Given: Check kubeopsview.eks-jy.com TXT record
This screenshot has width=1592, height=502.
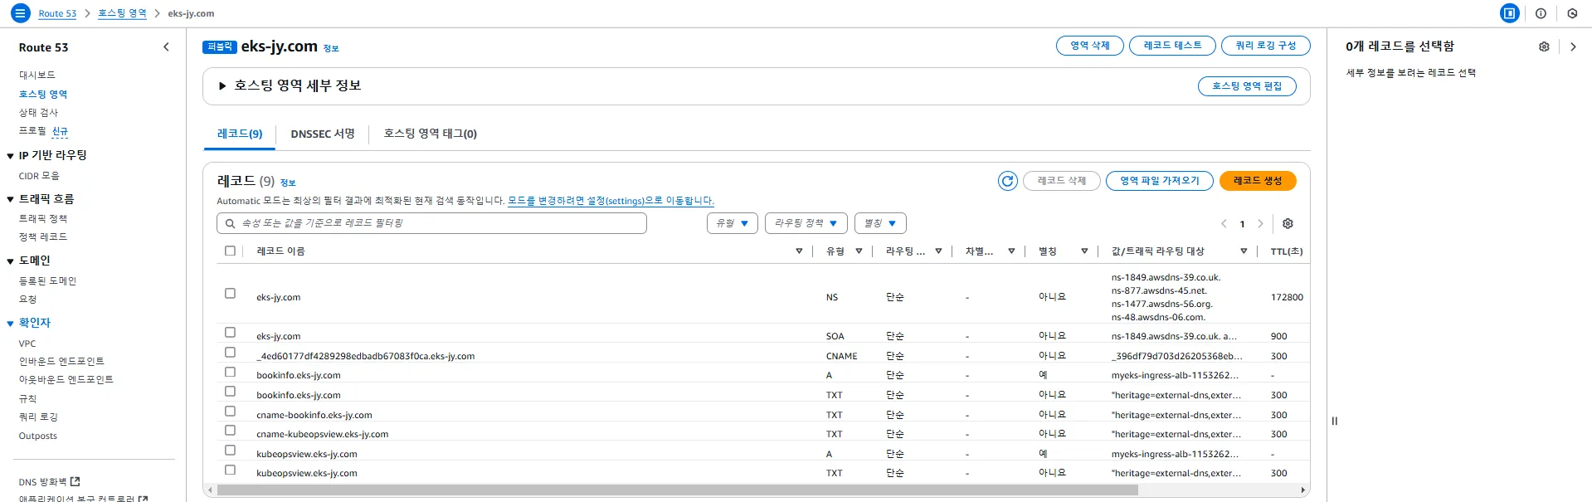Looking at the screenshot, I should point(230,470).
